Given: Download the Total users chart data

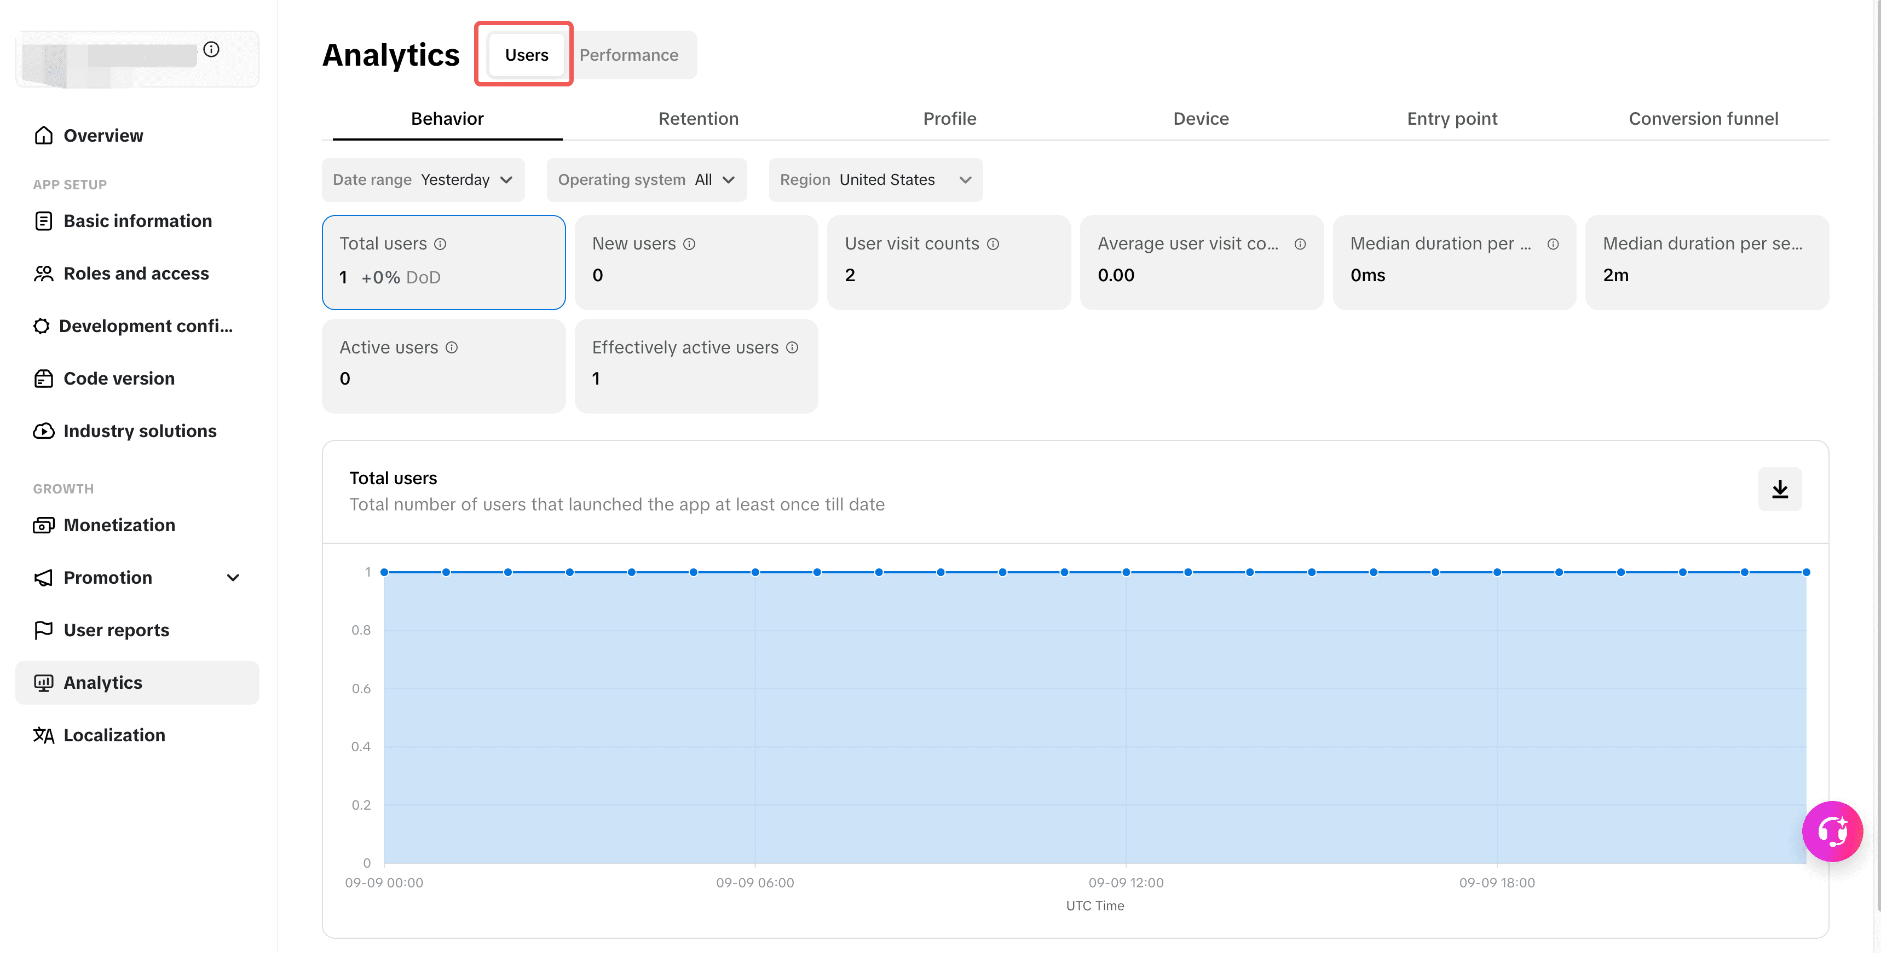Looking at the screenshot, I should coord(1780,489).
